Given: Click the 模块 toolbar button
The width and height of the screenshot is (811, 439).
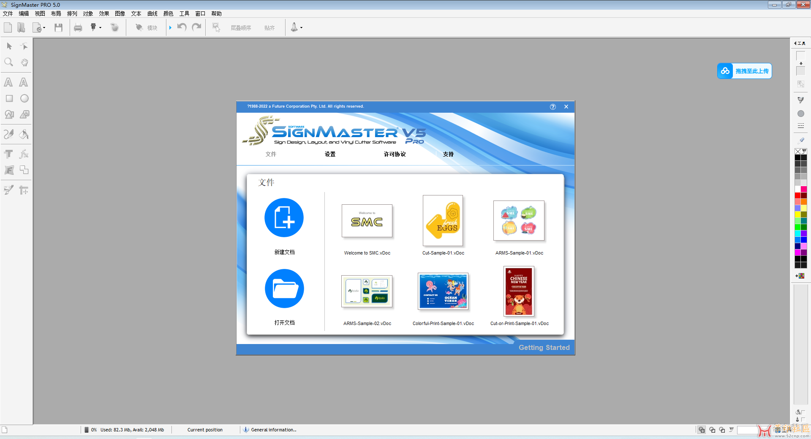Looking at the screenshot, I should point(147,28).
